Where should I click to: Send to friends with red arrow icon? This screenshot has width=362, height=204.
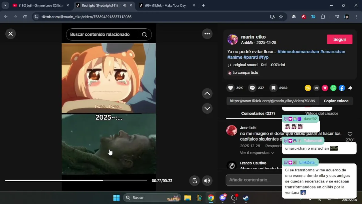pos(325,88)
